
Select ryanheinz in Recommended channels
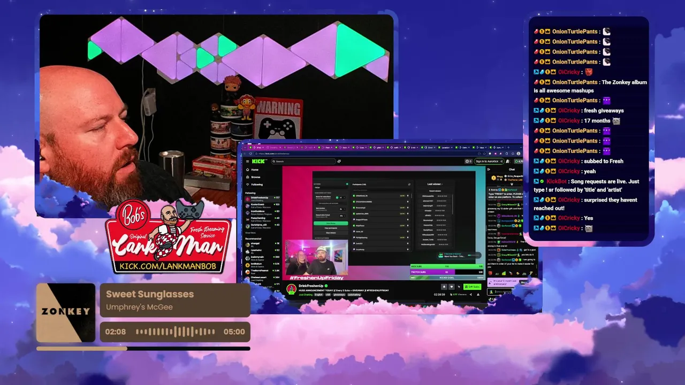(262, 251)
